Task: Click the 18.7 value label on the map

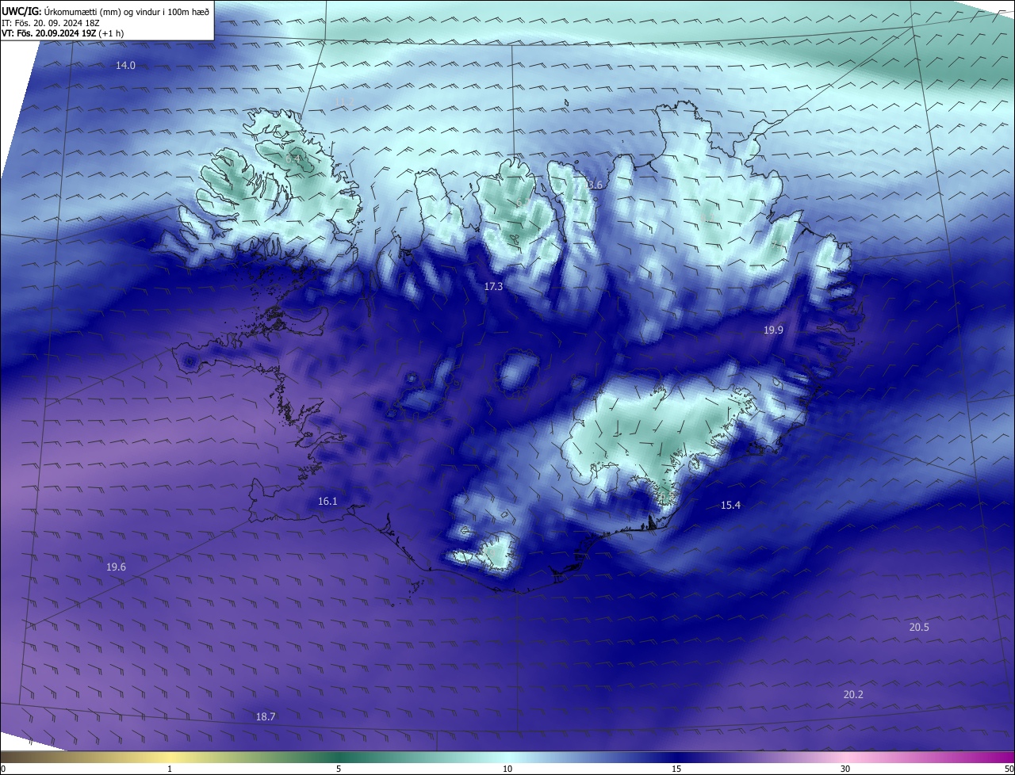Action: 266,716
